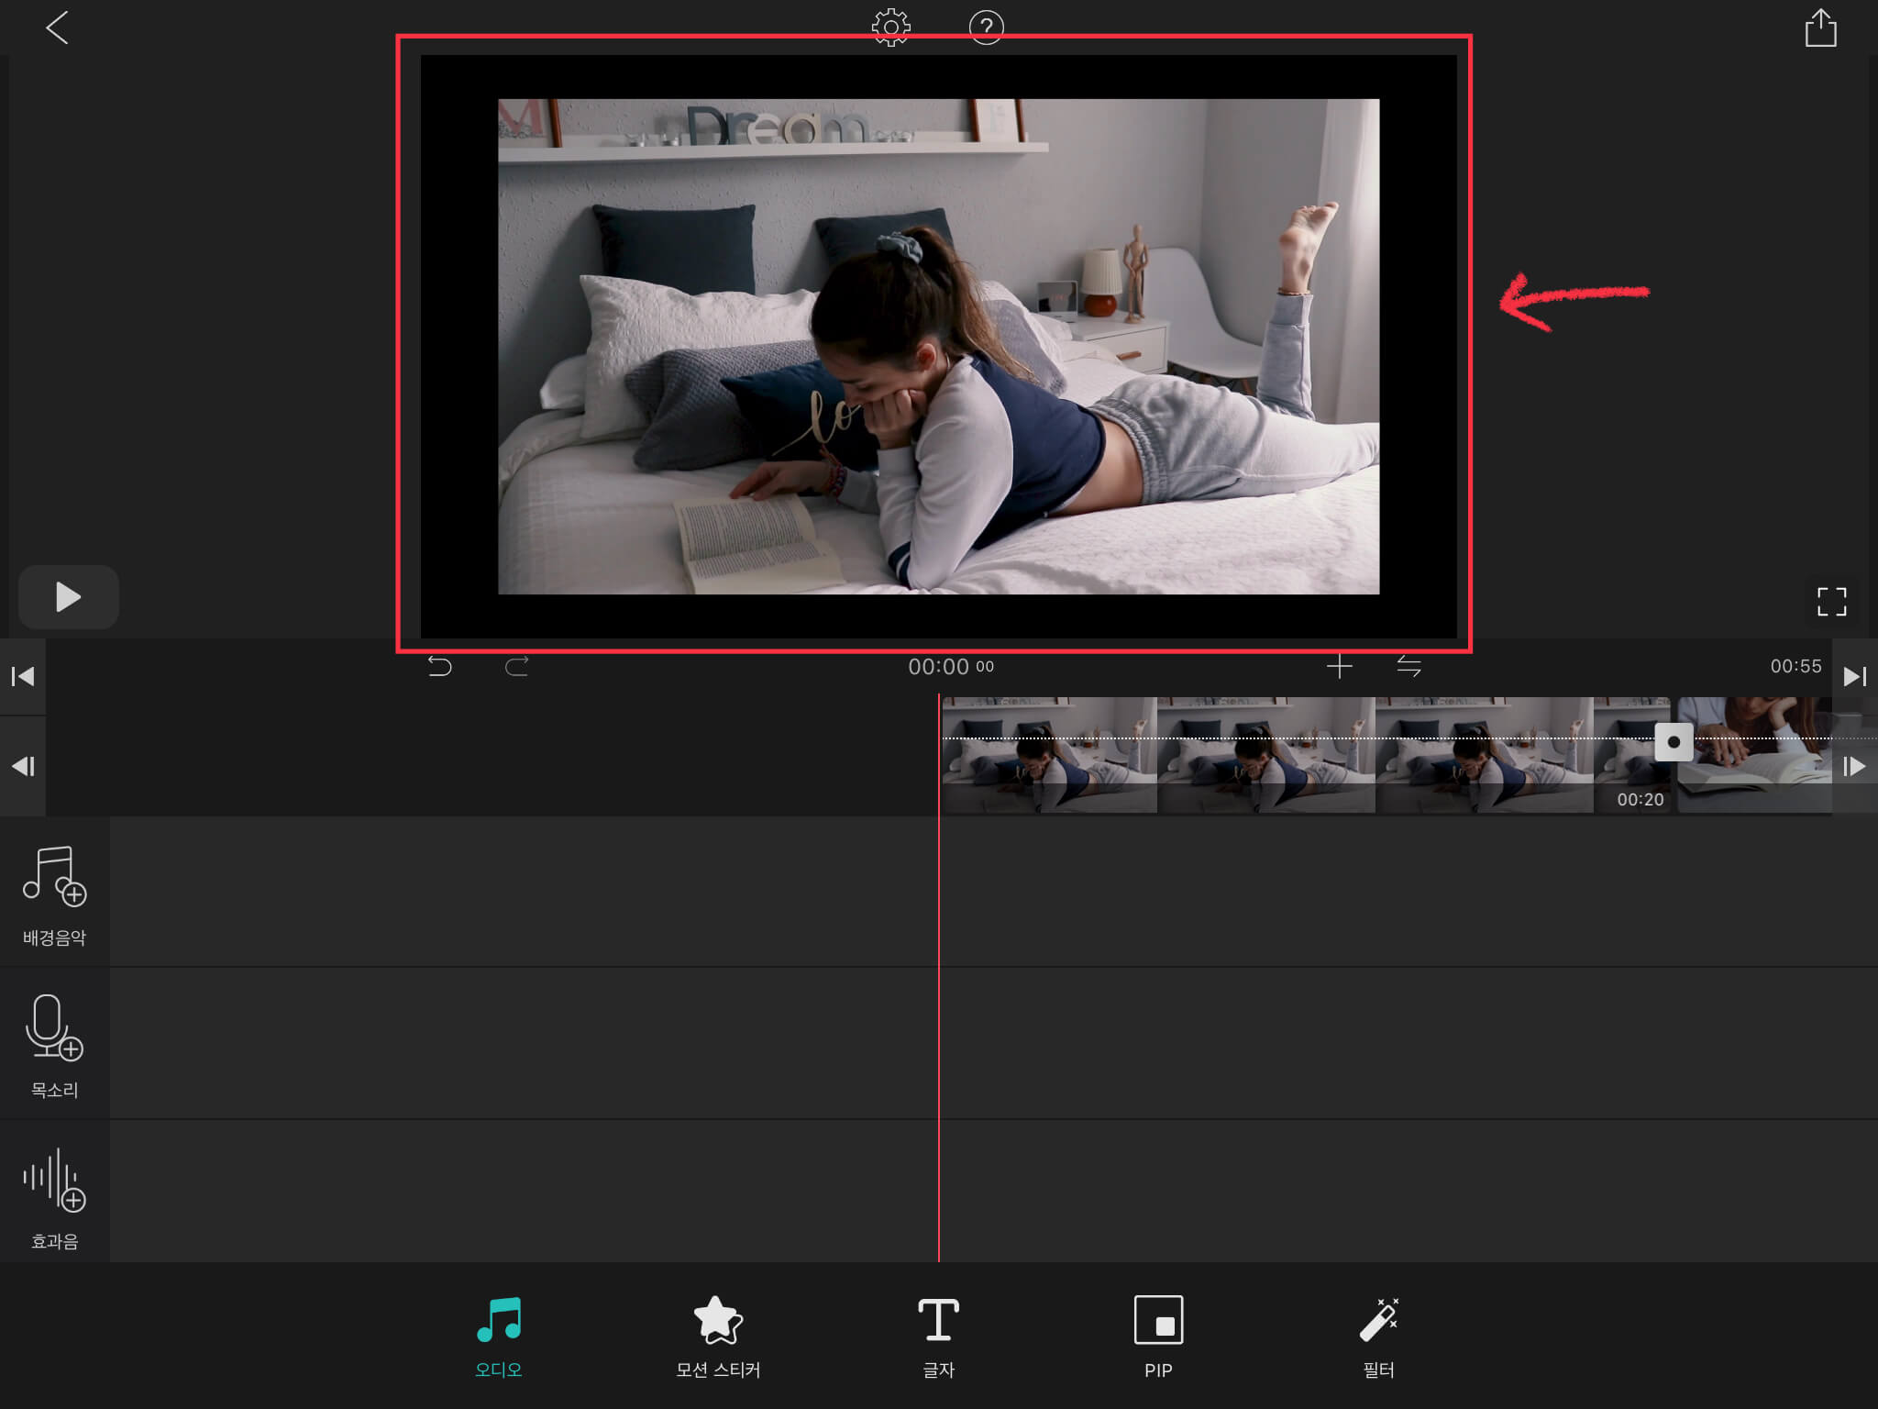Jump to the start of timeline

tap(23, 677)
